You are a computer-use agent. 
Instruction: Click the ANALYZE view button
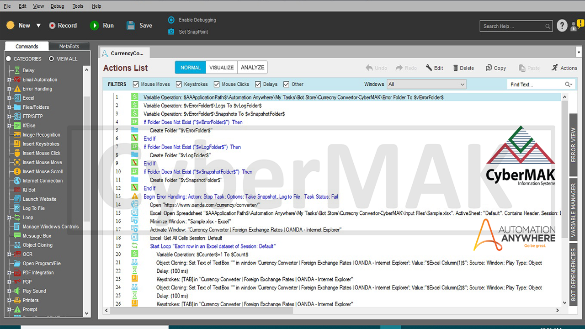tap(252, 68)
